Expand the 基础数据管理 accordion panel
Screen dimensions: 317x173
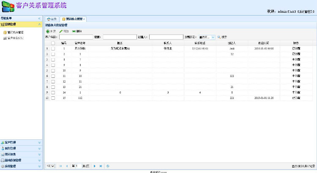39,160
